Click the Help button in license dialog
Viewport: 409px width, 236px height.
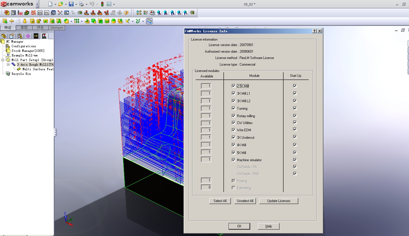click(269, 226)
